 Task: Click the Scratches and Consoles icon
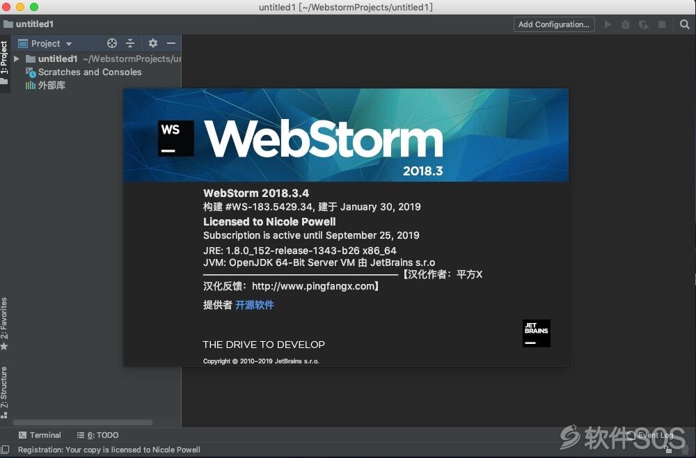(31, 72)
